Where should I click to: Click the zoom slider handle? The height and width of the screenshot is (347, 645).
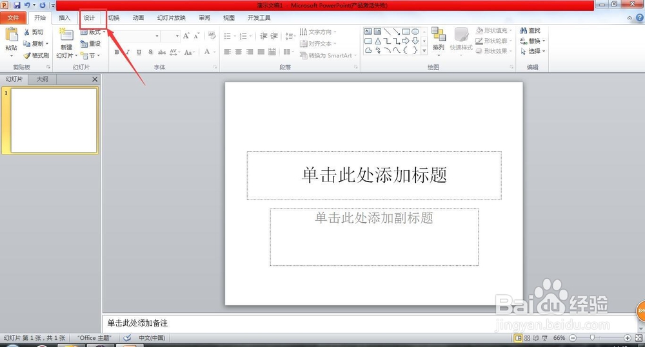tap(592, 337)
